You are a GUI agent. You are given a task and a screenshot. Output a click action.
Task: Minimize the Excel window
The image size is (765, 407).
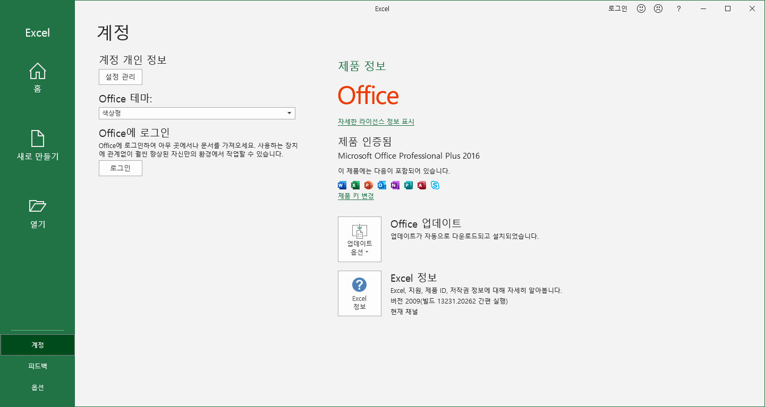point(703,8)
